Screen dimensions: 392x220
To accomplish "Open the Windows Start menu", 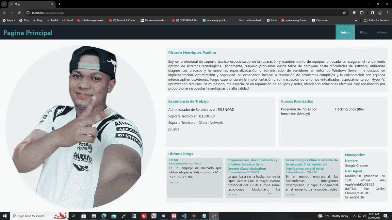I will pyautogui.click(x=5, y=216).
